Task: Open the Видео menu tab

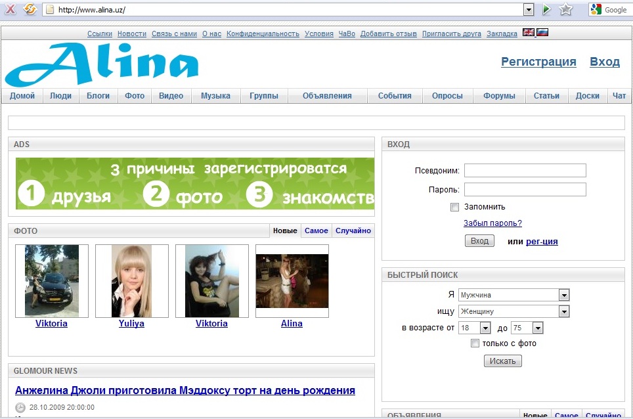Action: pos(171,96)
